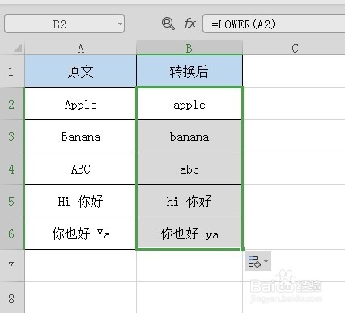Select the cell containing lowercase abc
This screenshot has width=345, height=313.
(x=190, y=169)
